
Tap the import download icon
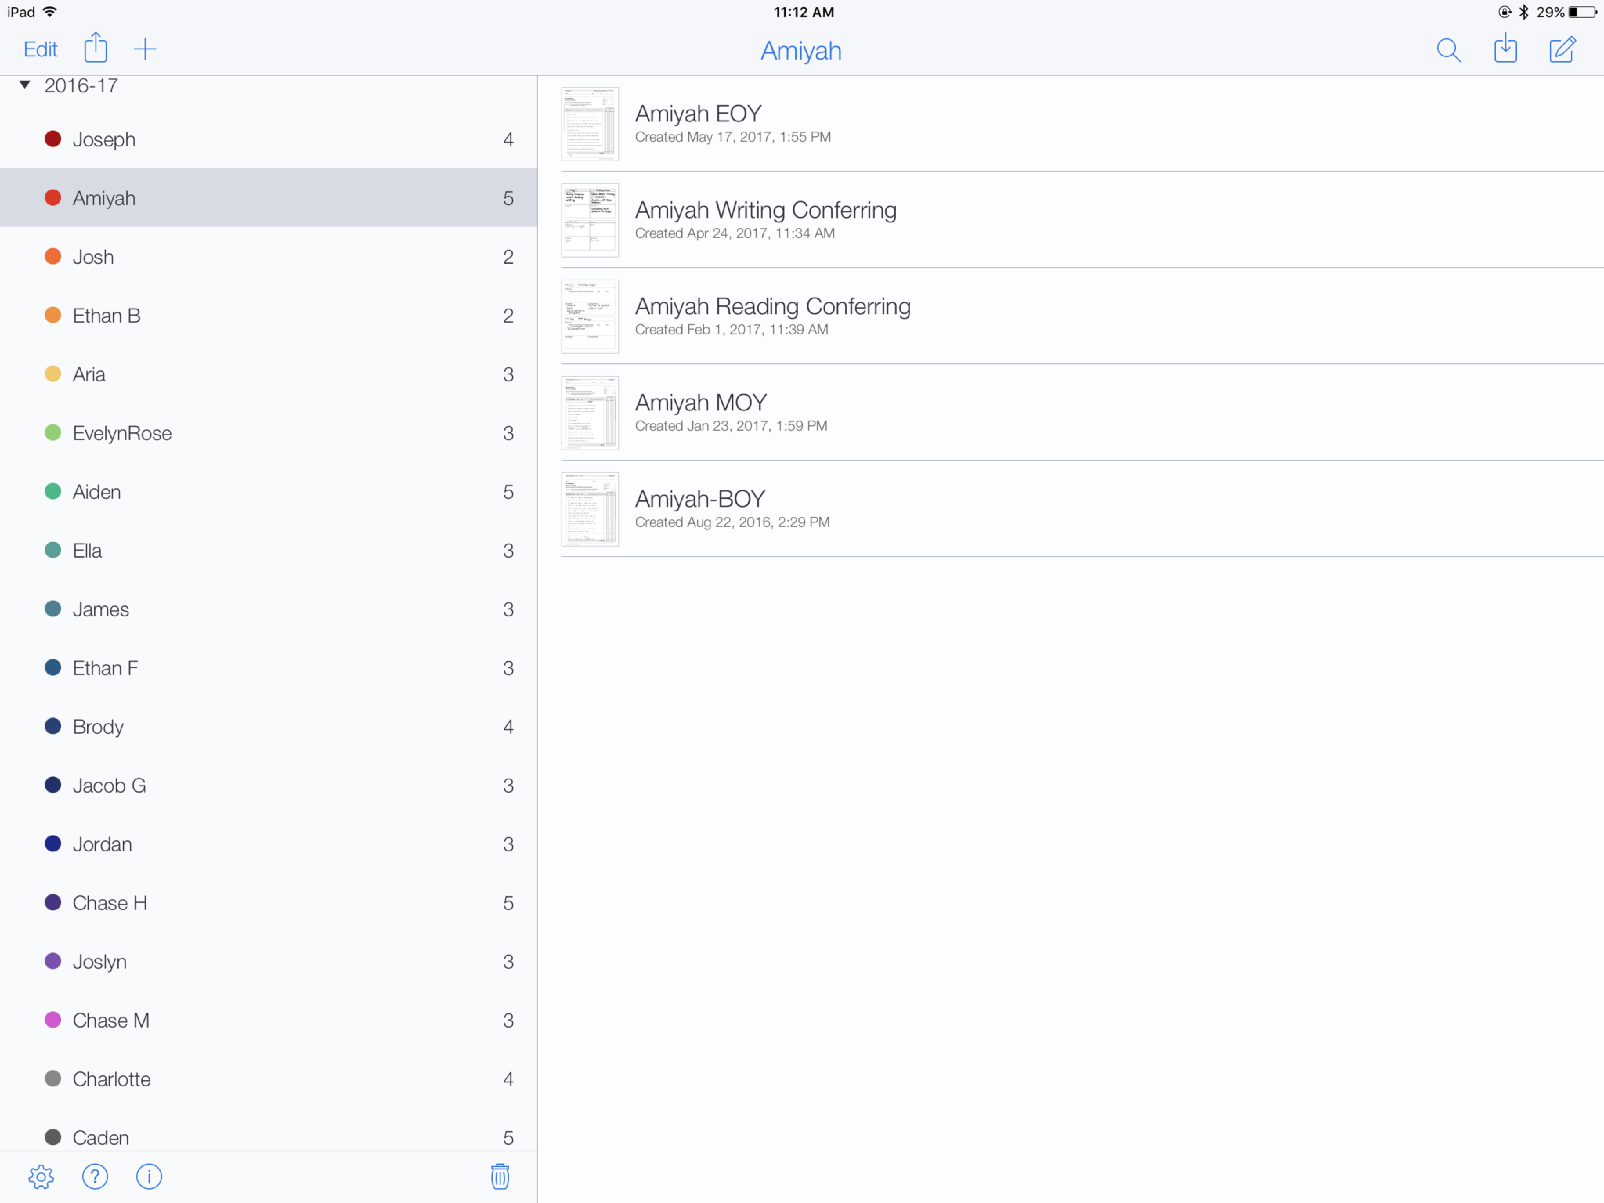tap(1505, 49)
